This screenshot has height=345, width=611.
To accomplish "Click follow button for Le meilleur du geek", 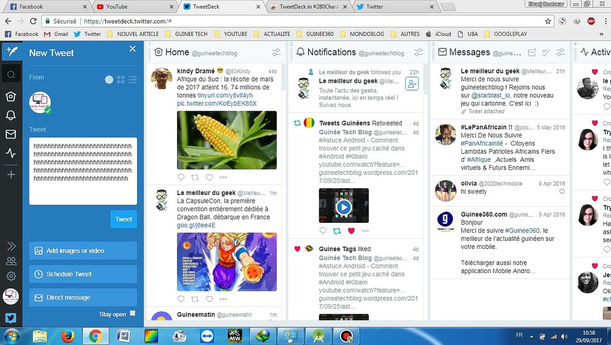I will (412, 84).
